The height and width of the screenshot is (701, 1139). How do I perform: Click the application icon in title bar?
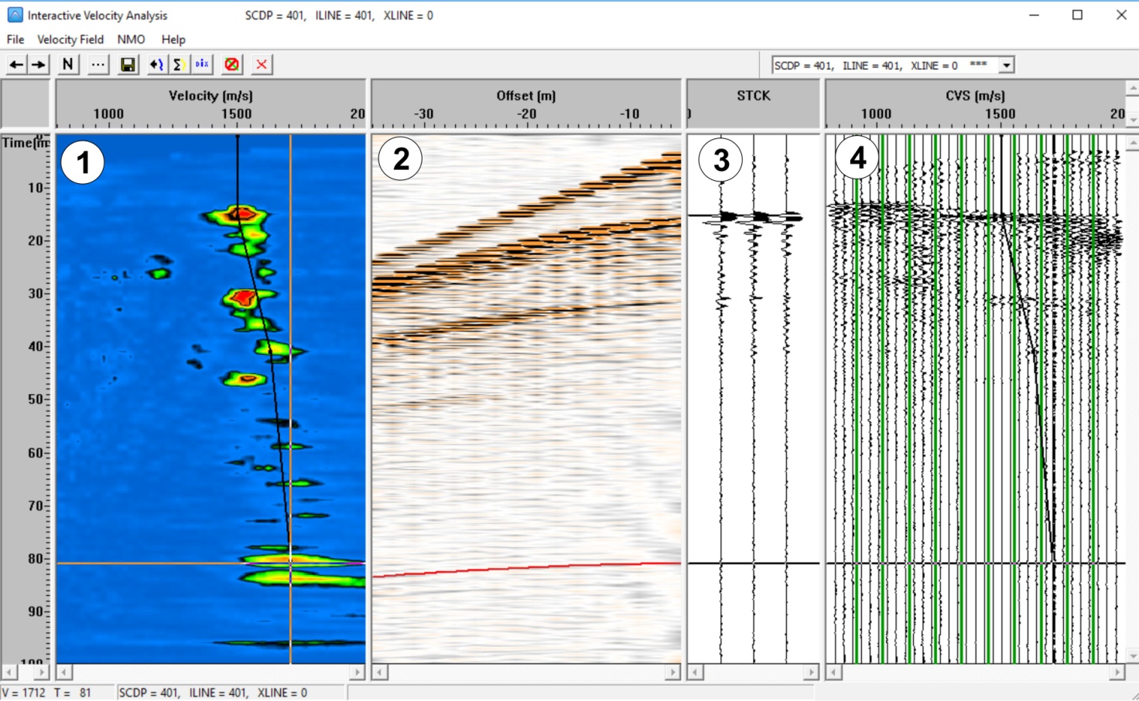(15, 15)
